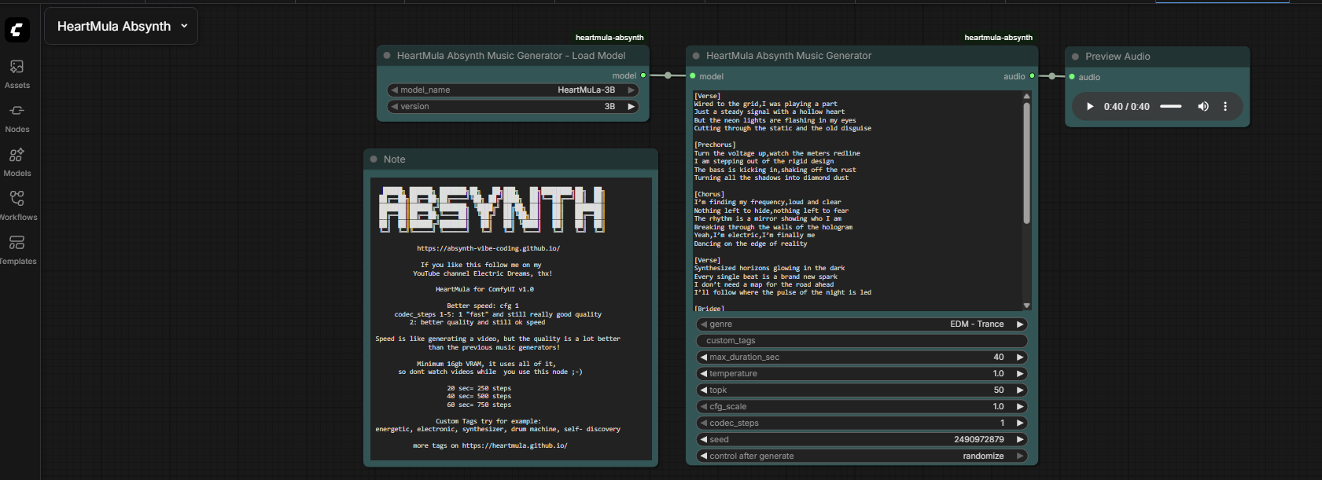Click the Music Generator audio output socket
Viewport: 1322px width, 480px height.
1033,76
